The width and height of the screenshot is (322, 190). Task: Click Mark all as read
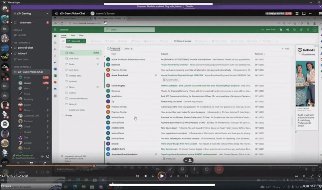coord(183,41)
